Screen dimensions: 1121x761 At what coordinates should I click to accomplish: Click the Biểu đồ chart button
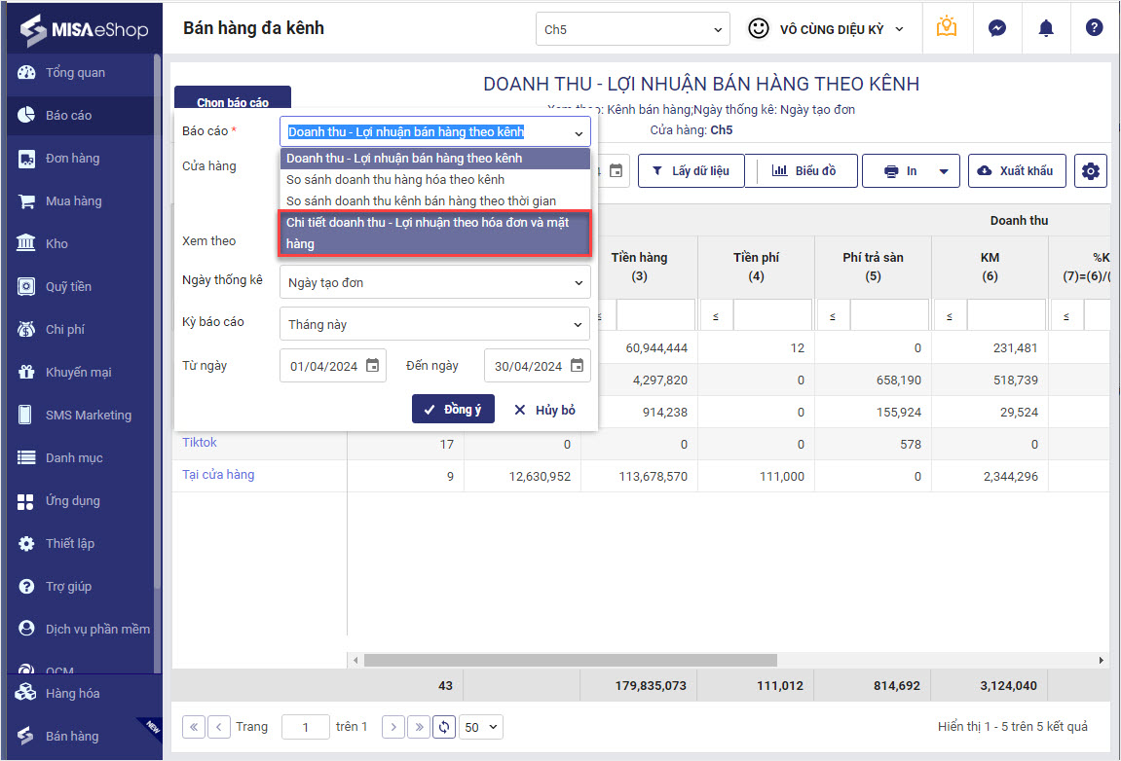click(x=803, y=170)
